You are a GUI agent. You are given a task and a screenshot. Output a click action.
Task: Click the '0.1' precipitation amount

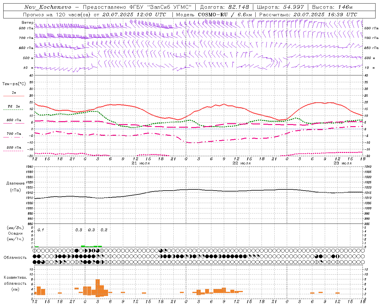click(41, 230)
